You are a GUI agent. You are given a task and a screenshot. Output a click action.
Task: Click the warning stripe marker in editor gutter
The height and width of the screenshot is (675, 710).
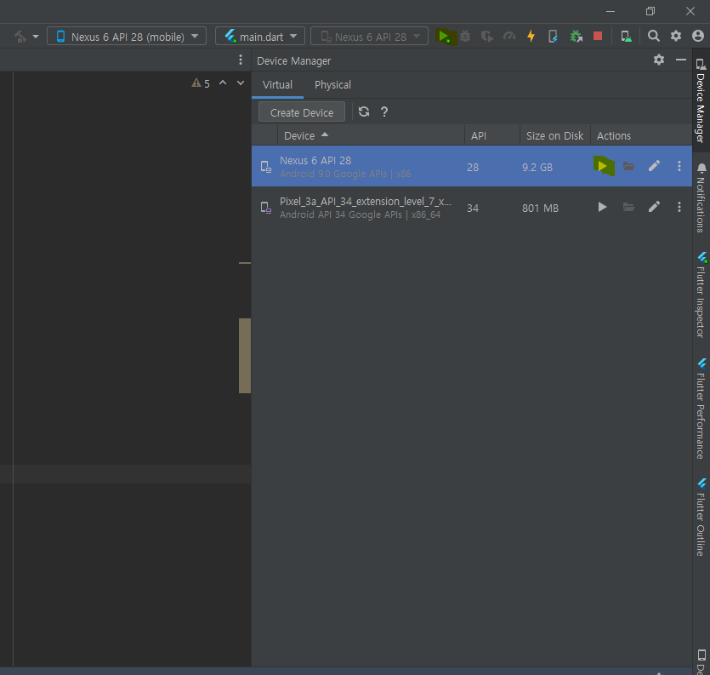click(245, 262)
